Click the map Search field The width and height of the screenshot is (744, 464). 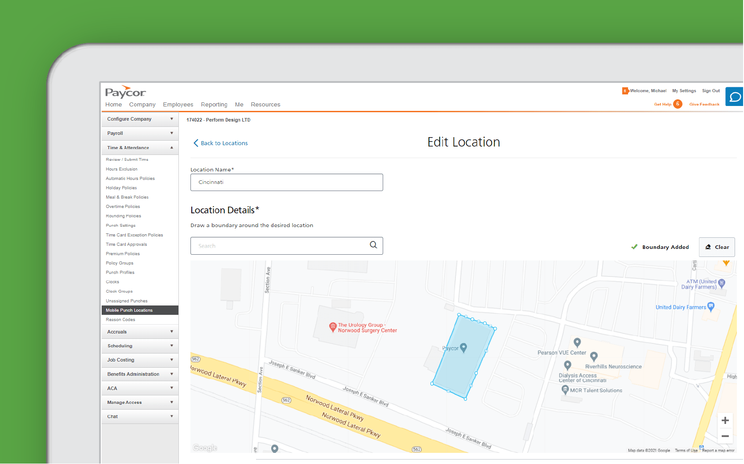coord(287,246)
